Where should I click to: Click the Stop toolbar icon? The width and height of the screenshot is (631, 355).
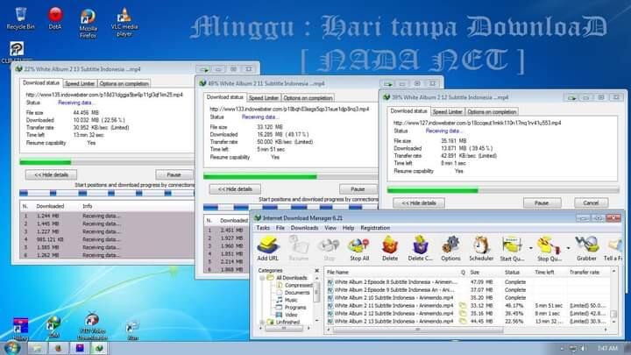[329, 248]
